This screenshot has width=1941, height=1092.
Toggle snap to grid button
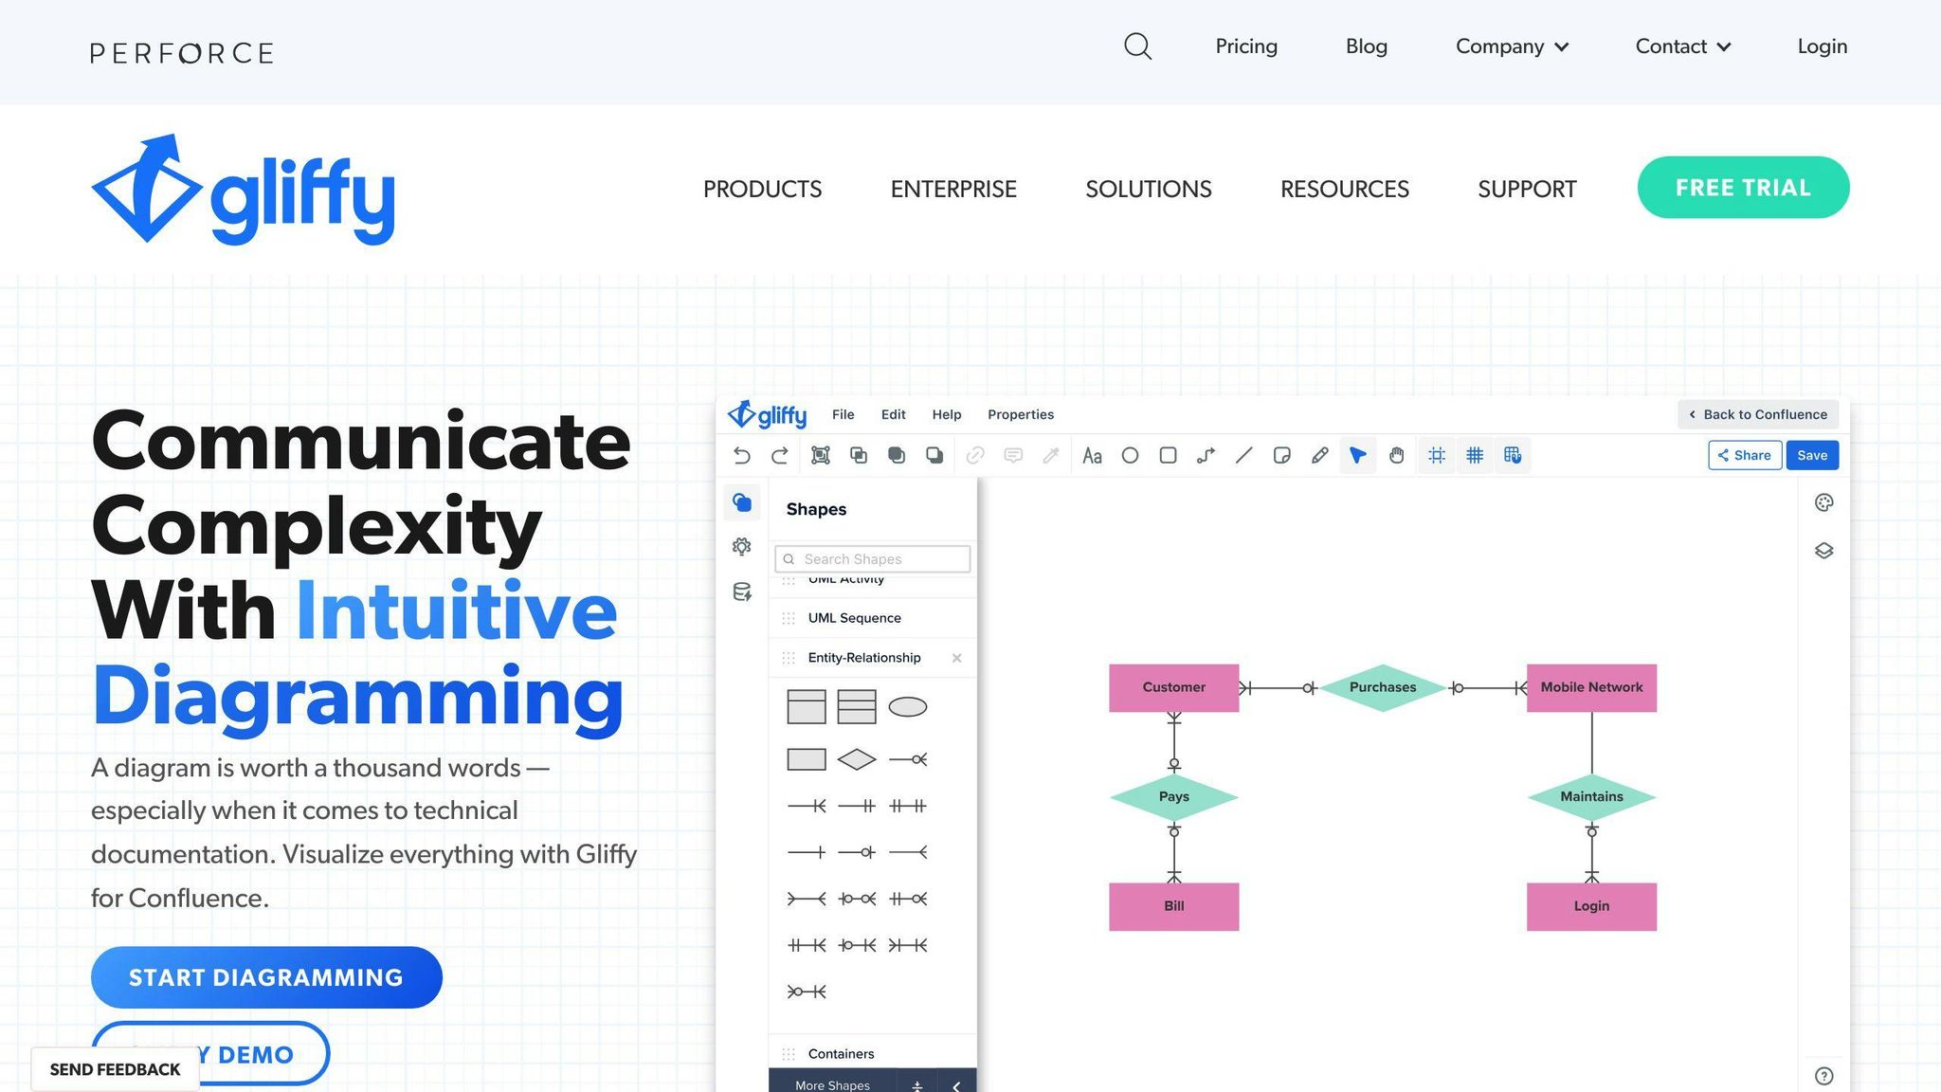pyautogui.click(x=1513, y=456)
